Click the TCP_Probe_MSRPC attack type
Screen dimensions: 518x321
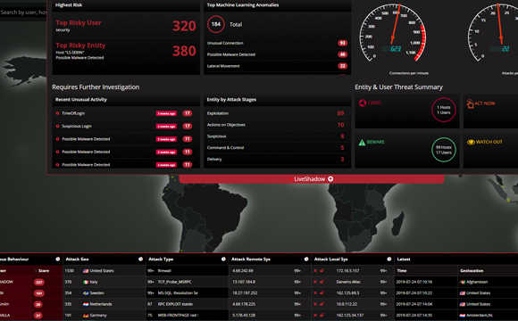coord(188,282)
